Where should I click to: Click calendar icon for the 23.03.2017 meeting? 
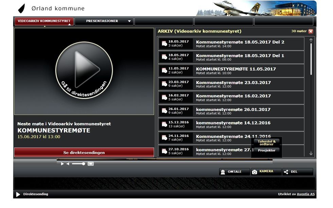[164, 84]
